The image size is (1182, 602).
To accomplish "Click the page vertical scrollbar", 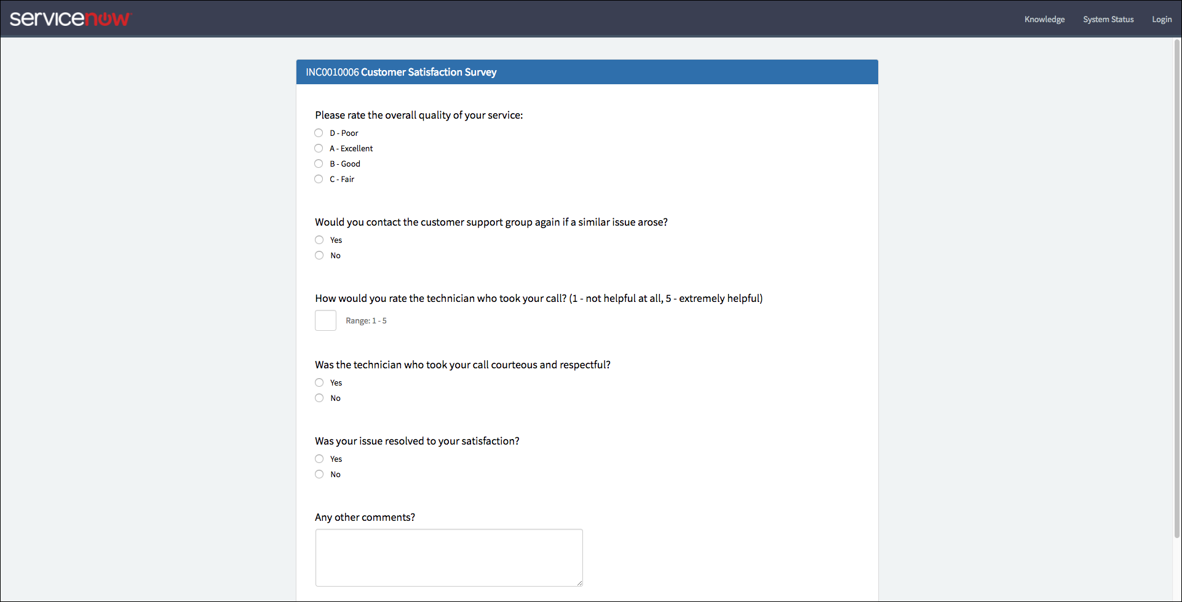I will [1177, 289].
